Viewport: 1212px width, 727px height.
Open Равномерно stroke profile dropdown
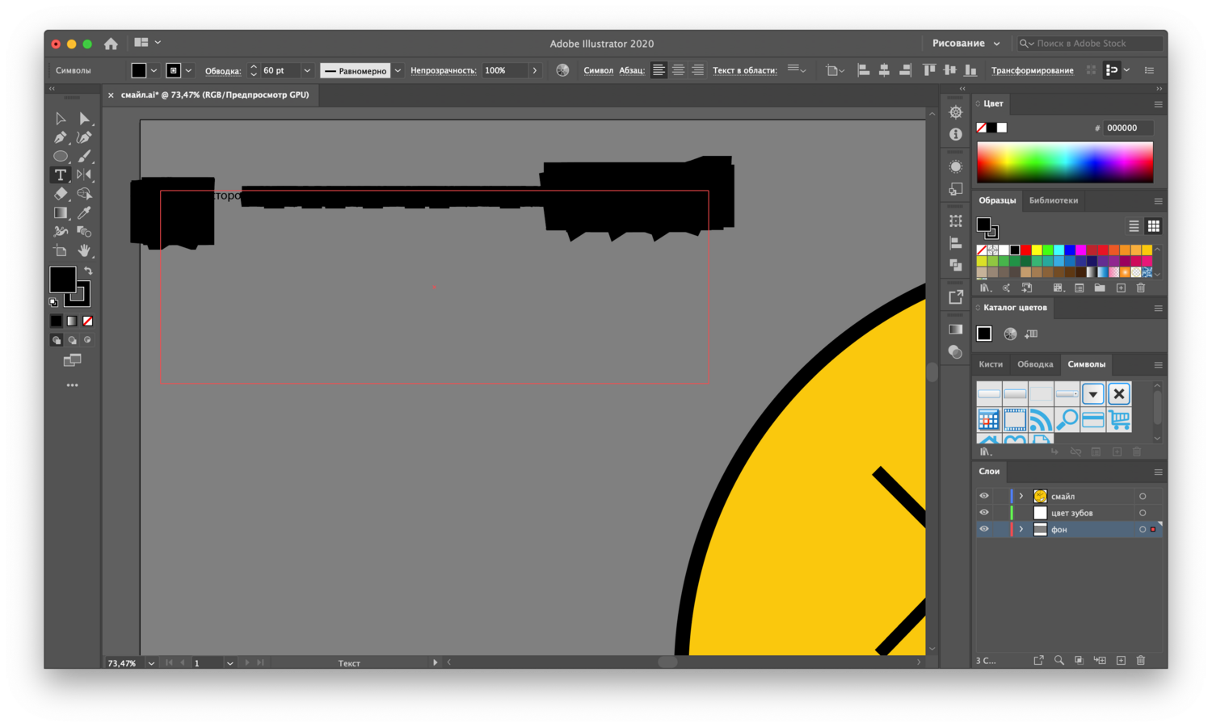coord(398,70)
